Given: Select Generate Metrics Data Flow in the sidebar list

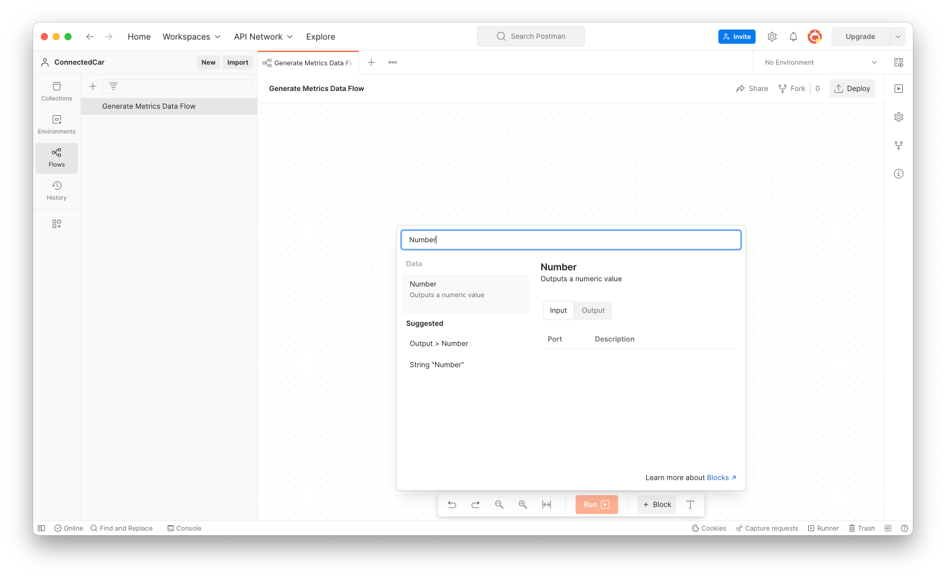Looking at the screenshot, I should pos(169,106).
